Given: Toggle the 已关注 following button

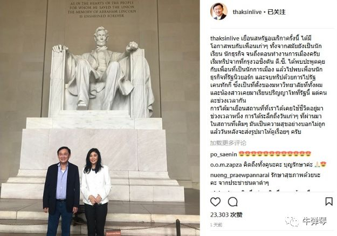Looking at the screenshot, I should click(x=277, y=12).
